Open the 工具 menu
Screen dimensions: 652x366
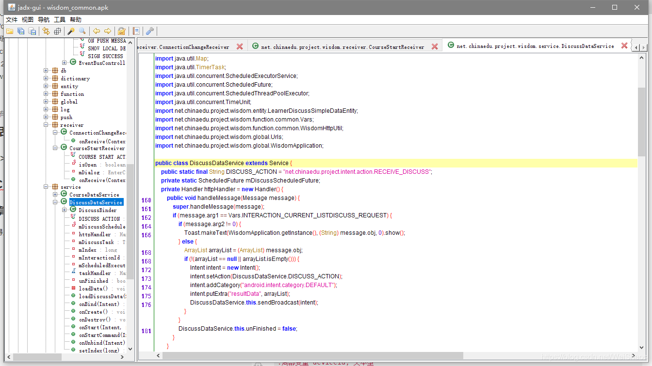60,20
